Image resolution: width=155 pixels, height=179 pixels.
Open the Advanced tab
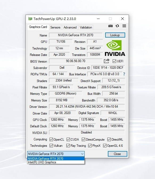click(x=70, y=27)
